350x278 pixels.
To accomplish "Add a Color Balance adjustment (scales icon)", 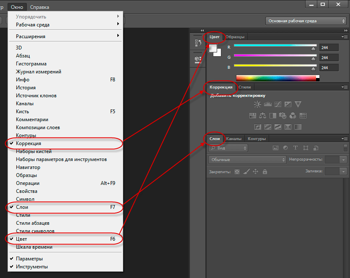I will pyautogui.click(x=262, y=115).
